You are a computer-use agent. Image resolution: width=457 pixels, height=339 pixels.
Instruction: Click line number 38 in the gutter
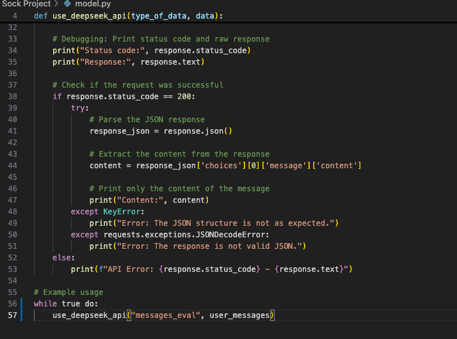(x=13, y=97)
